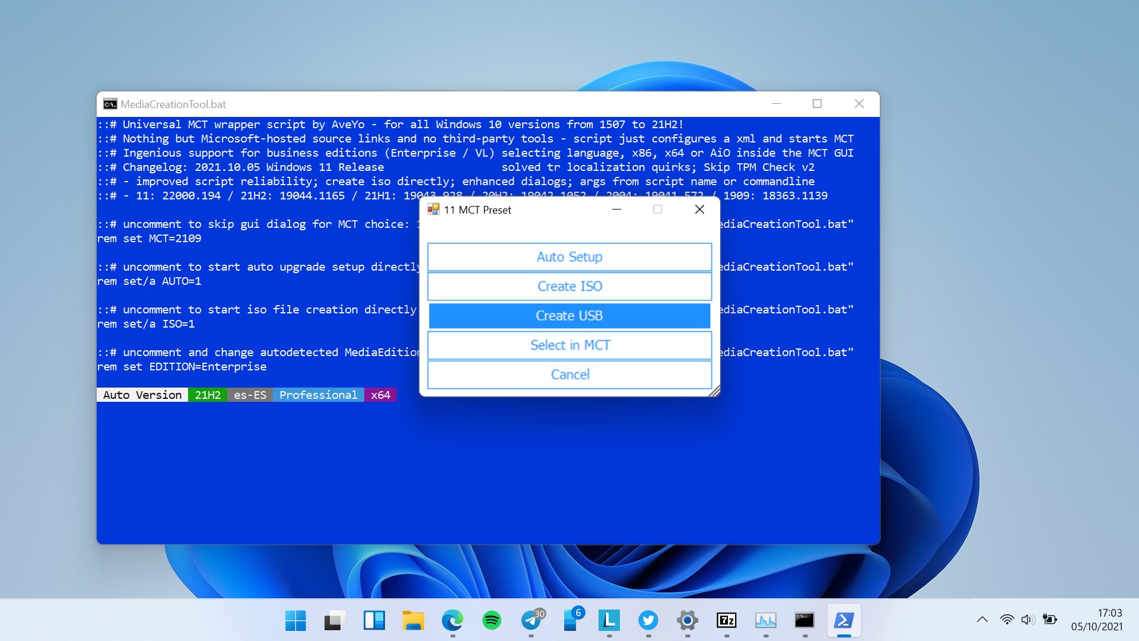Viewport: 1139px width, 641px height.
Task: Cancel the MCT Preset dialog
Action: tap(569, 375)
